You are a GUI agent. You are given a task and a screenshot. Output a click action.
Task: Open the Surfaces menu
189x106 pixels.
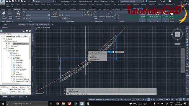pyautogui.click(x=49, y=4)
